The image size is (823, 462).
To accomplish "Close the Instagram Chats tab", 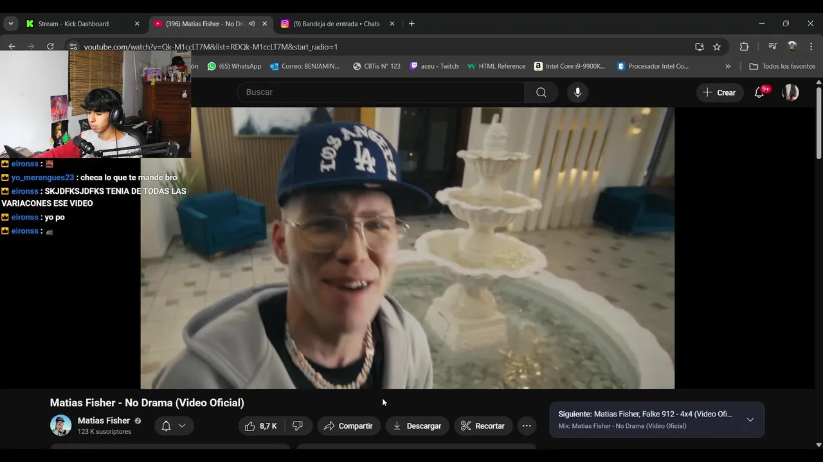I will [392, 24].
